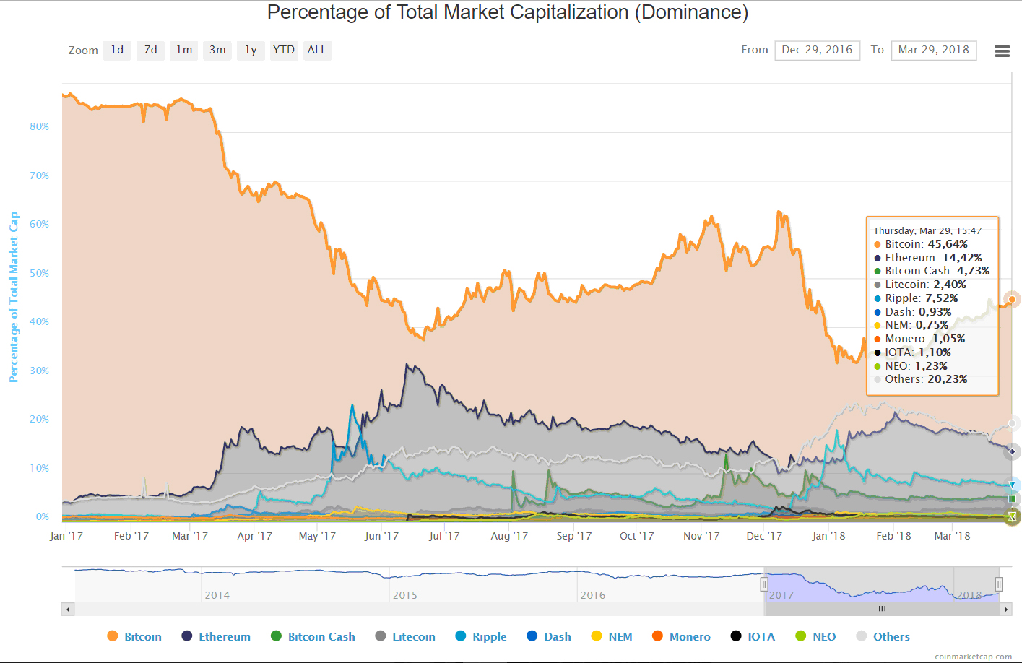Click the left scroll arrow of navigator
The height and width of the screenshot is (663, 1022).
point(69,610)
